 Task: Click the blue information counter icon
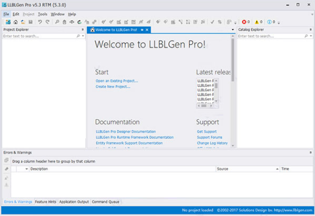click(270, 22)
